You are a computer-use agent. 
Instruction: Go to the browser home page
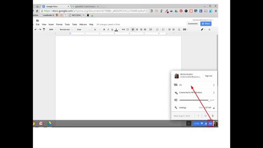[x=37, y=11]
